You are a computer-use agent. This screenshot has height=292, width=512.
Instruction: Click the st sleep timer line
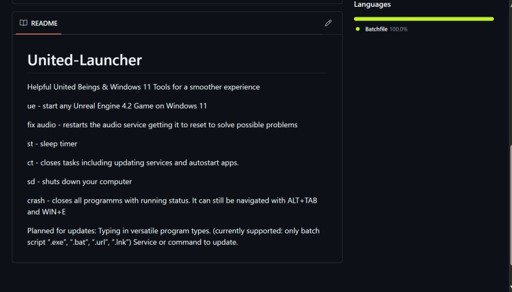(52, 144)
